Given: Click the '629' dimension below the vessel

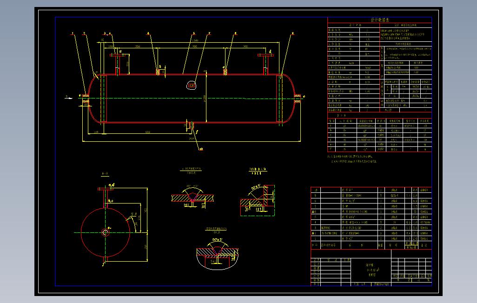Looking at the screenshot, I should (x=147, y=132).
